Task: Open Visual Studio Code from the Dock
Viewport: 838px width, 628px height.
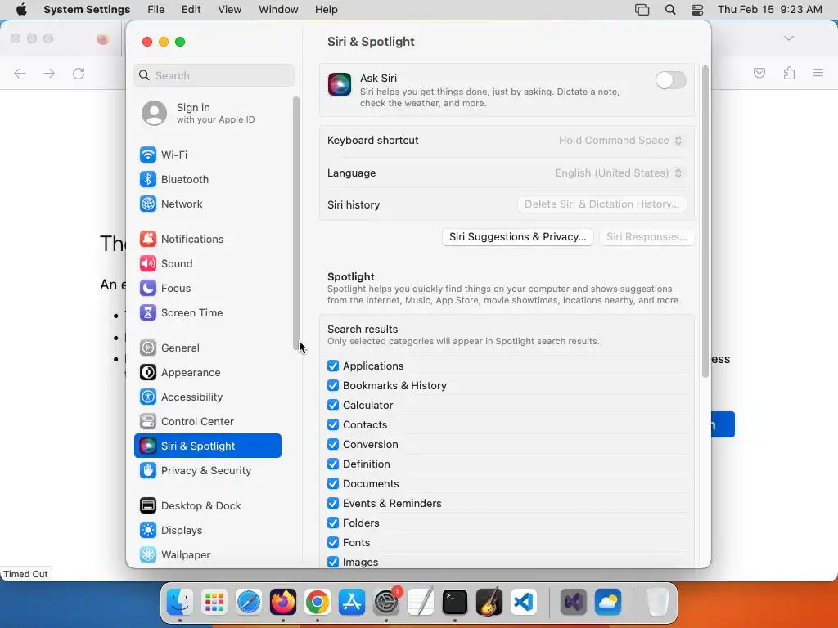Action: pos(523,603)
